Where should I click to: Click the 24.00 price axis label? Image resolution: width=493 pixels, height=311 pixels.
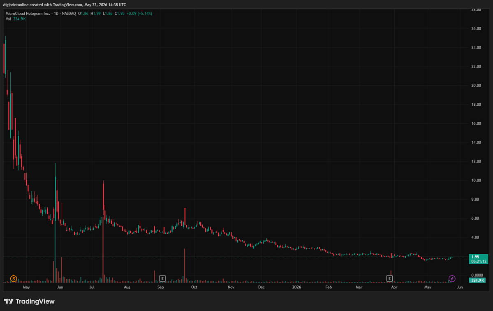click(476, 47)
